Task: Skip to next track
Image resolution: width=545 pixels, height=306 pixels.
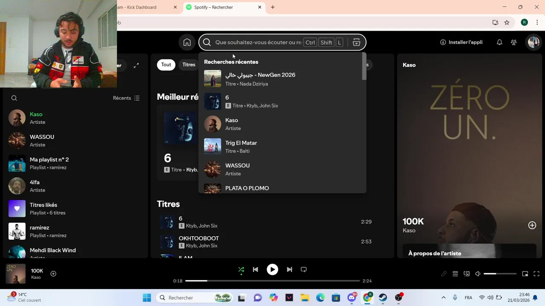Action: point(290,269)
